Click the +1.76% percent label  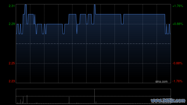click(x=178, y=6)
